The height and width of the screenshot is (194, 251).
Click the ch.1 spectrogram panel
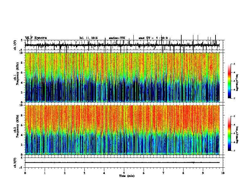point(122,77)
